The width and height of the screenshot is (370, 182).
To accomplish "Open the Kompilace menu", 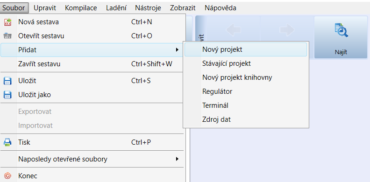I will click(x=81, y=8).
